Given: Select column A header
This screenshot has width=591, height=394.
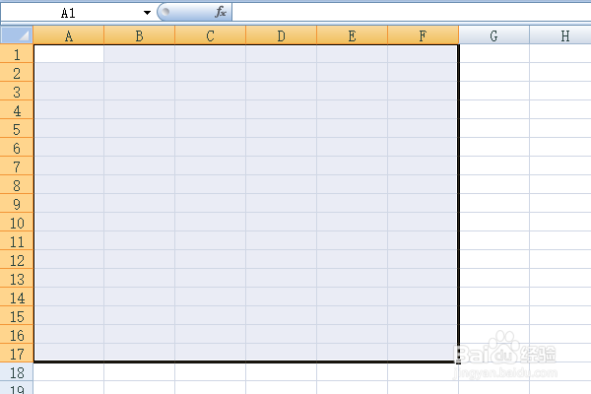Looking at the screenshot, I should tap(69, 35).
